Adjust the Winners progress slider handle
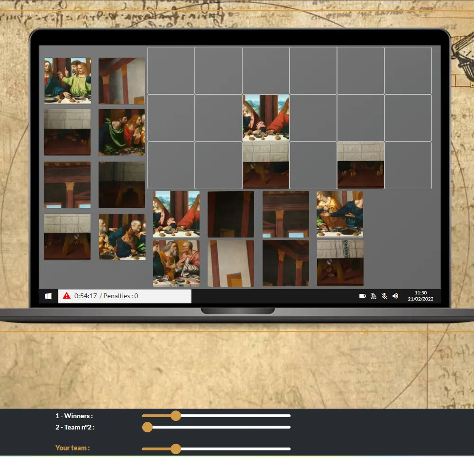The width and height of the screenshot is (474, 457). [x=176, y=416]
